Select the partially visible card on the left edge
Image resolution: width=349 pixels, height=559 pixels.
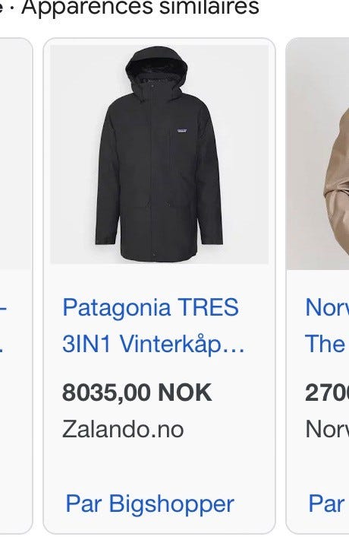click(16, 285)
